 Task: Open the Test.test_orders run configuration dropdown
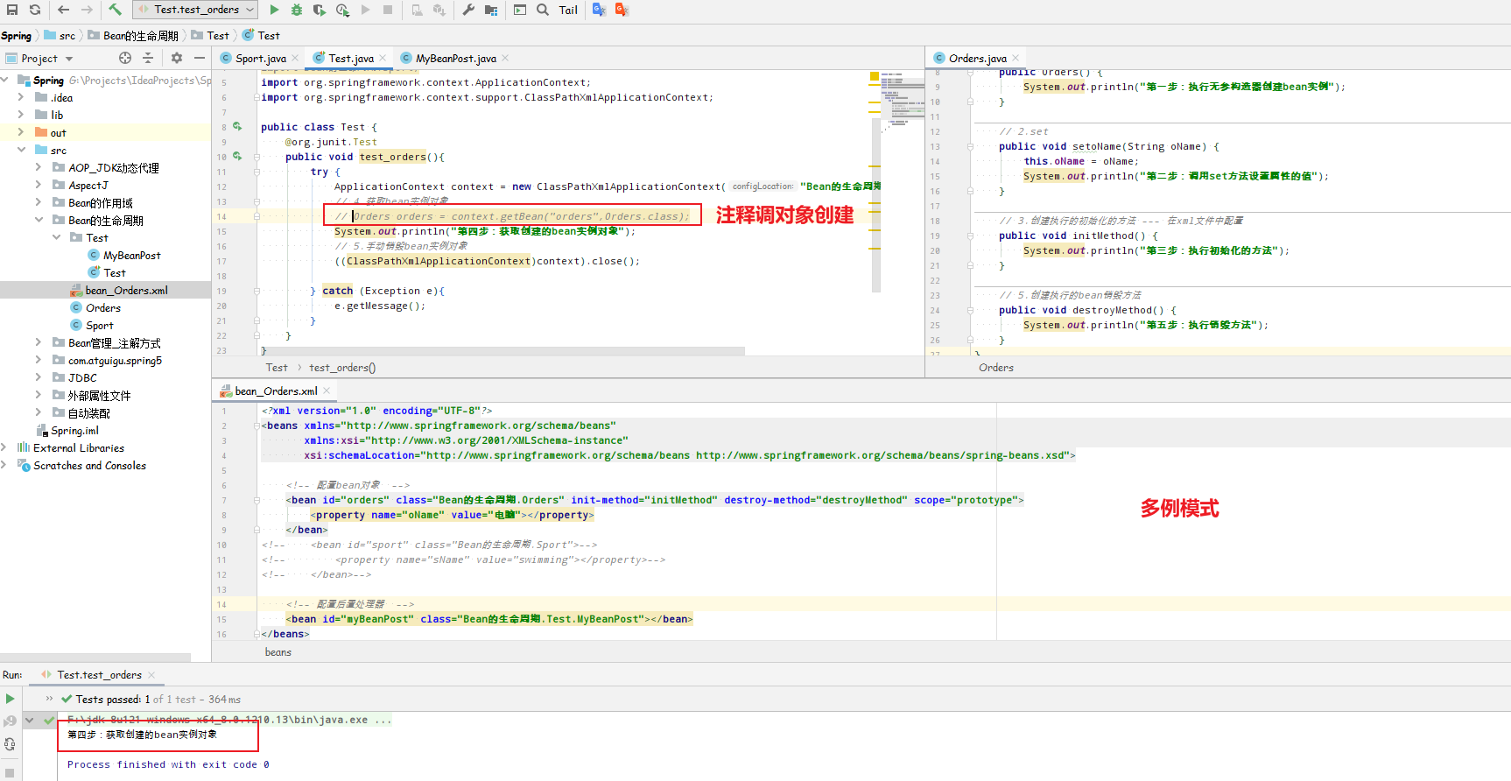point(195,10)
